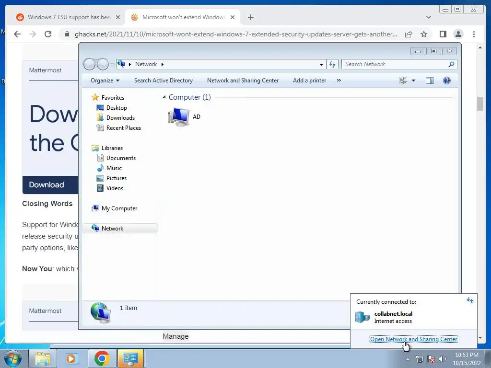Click the Download button on webpage

pyautogui.click(x=50, y=184)
